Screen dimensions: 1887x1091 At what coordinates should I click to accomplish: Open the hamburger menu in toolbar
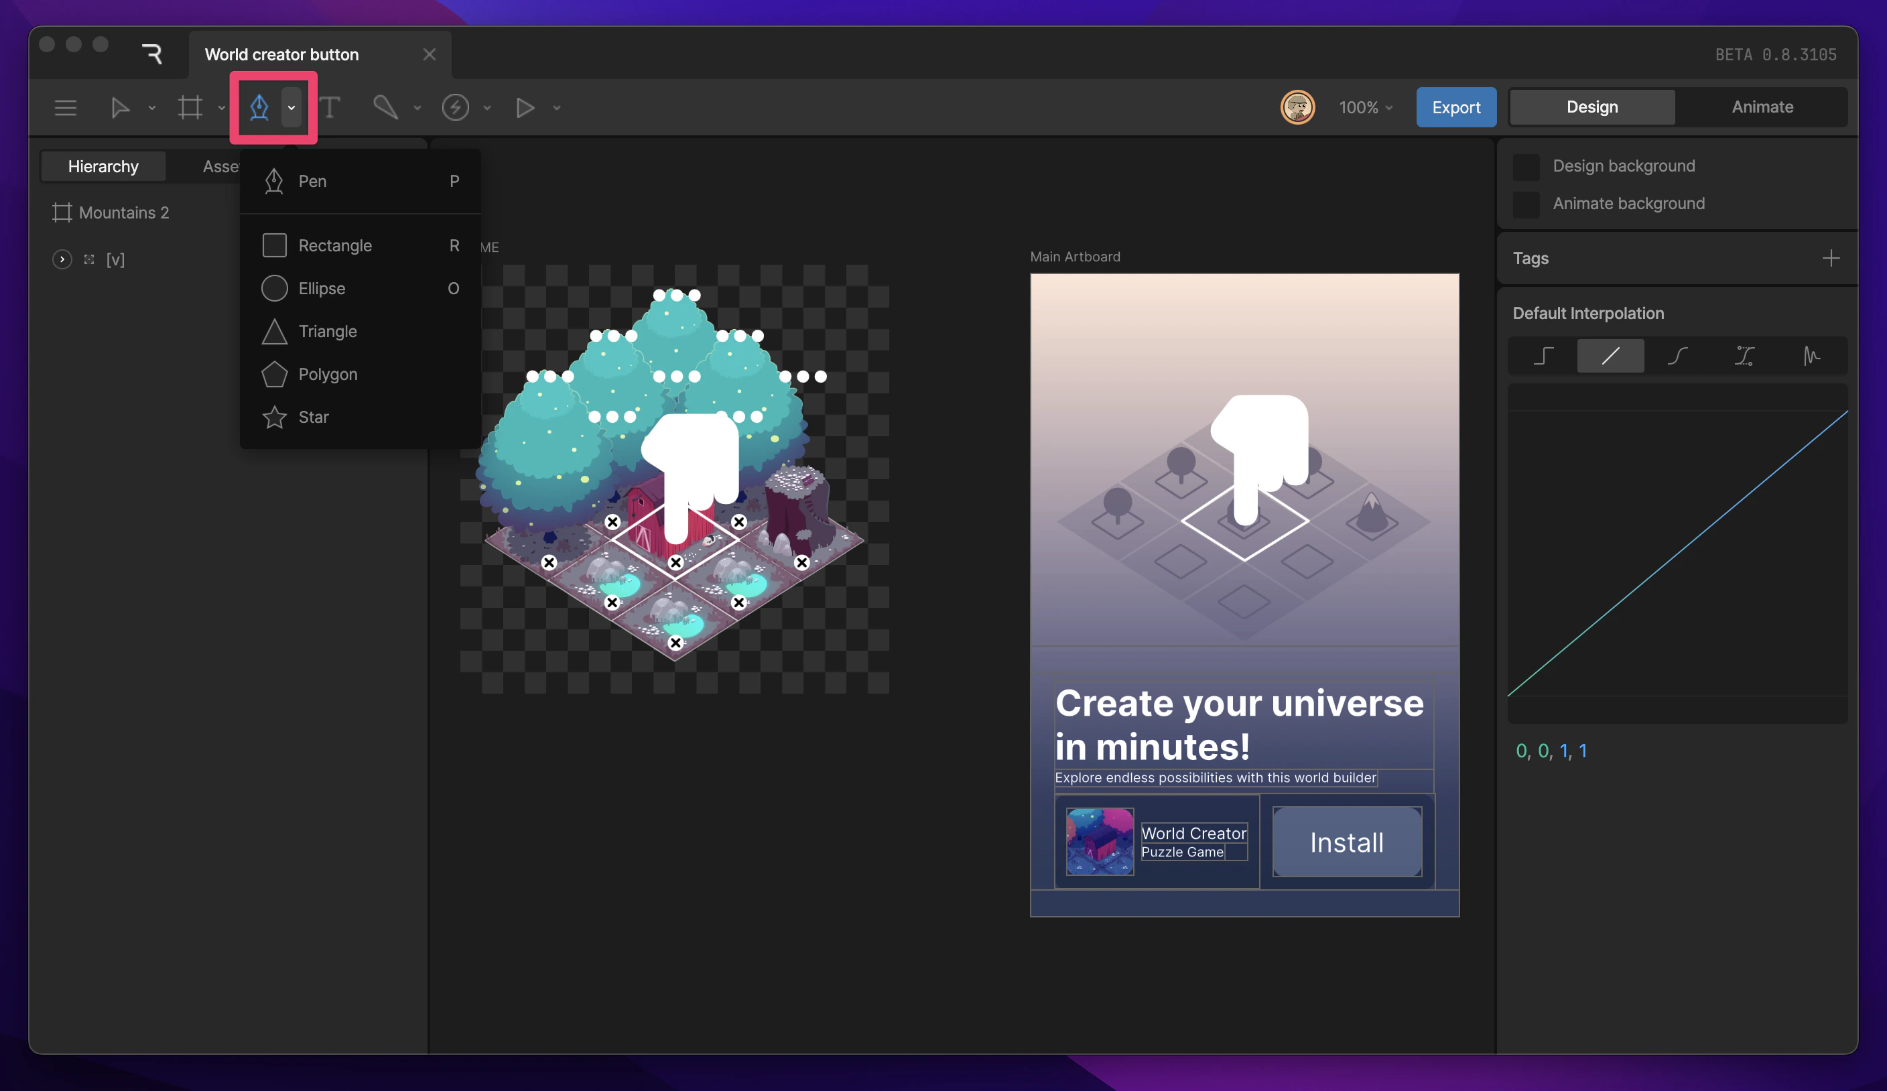[x=65, y=107]
